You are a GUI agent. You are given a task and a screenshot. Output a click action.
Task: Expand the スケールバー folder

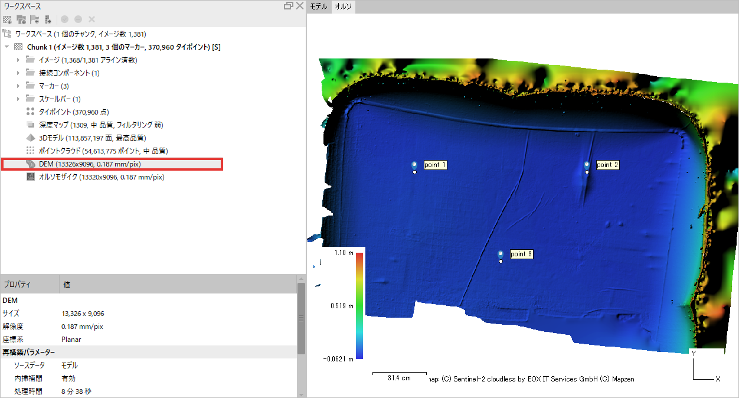click(18, 99)
